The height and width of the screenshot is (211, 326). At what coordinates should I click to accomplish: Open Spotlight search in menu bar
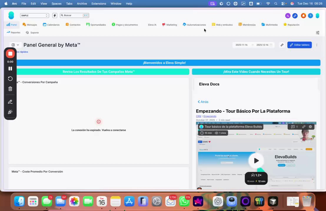[x=276, y=4]
